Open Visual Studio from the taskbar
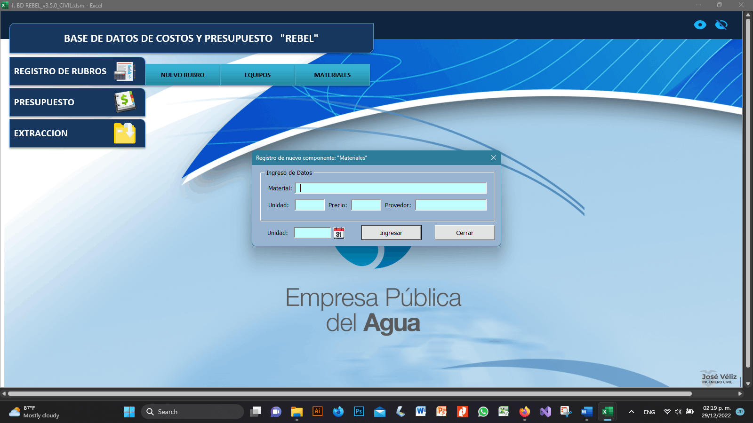The width and height of the screenshot is (753, 423). 545,412
